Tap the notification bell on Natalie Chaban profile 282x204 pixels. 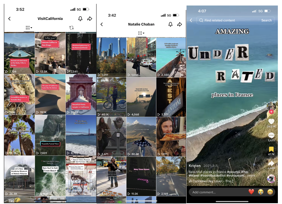point(171,24)
